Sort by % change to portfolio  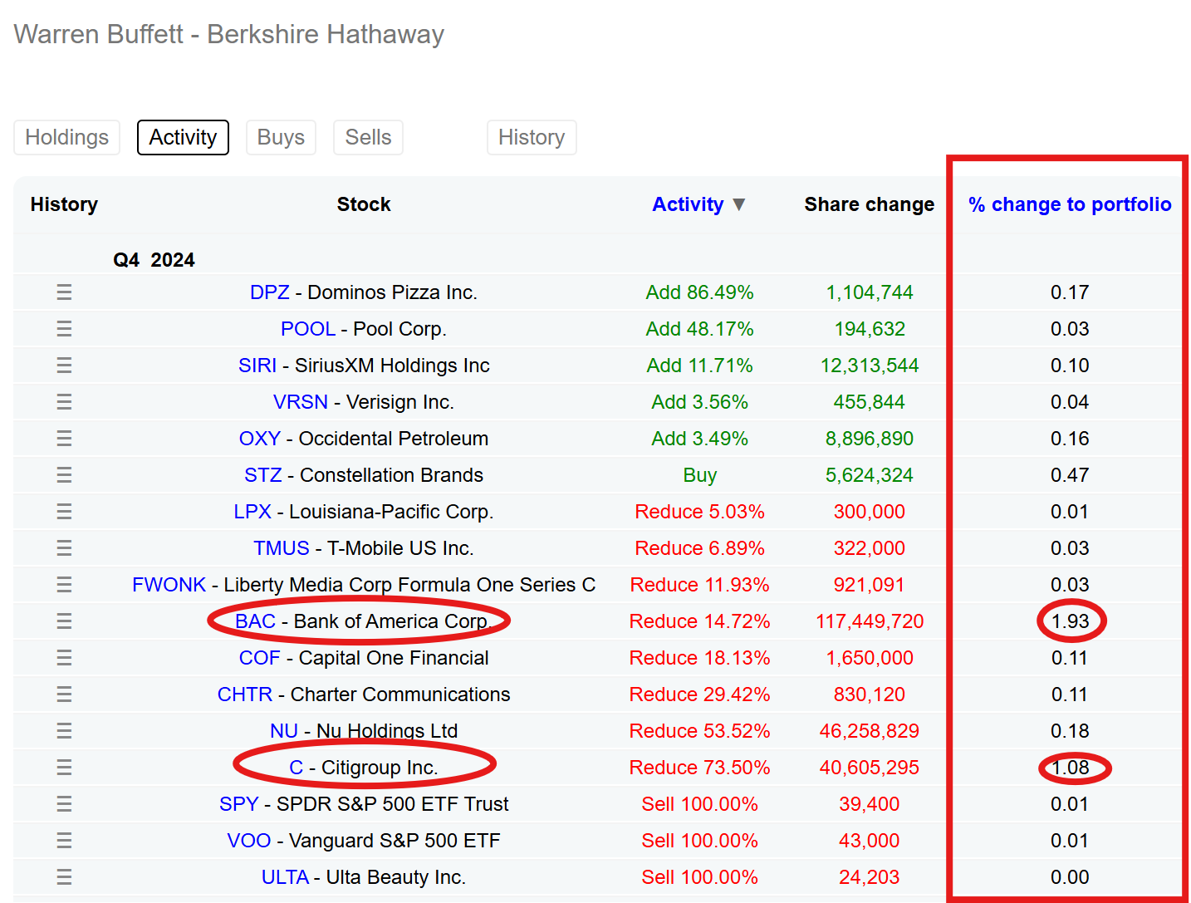coord(1070,204)
